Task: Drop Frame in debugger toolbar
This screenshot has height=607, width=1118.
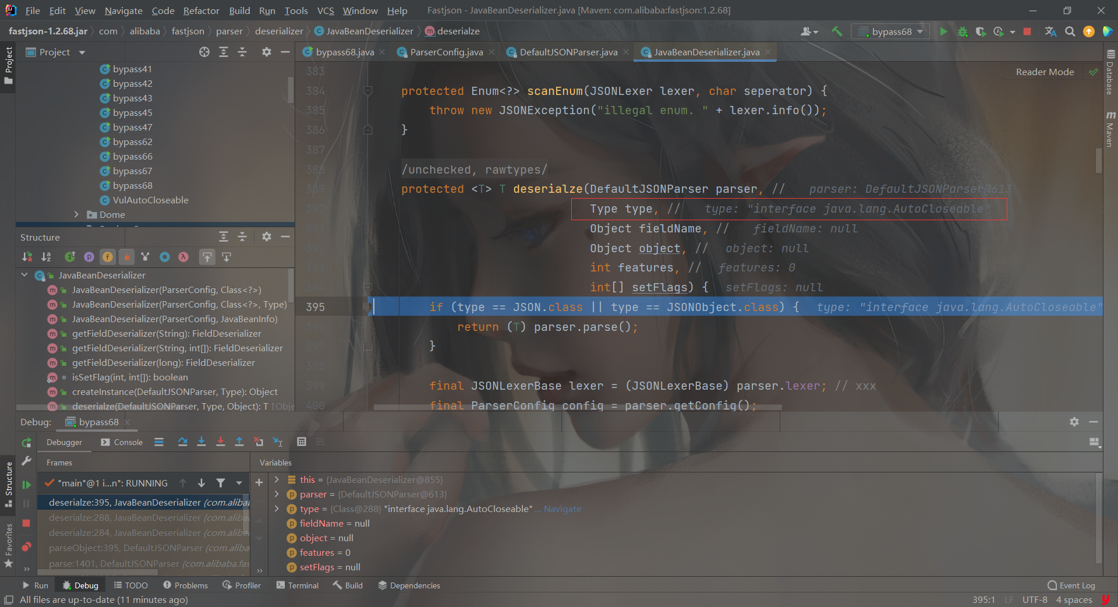Action: [259, 442]
